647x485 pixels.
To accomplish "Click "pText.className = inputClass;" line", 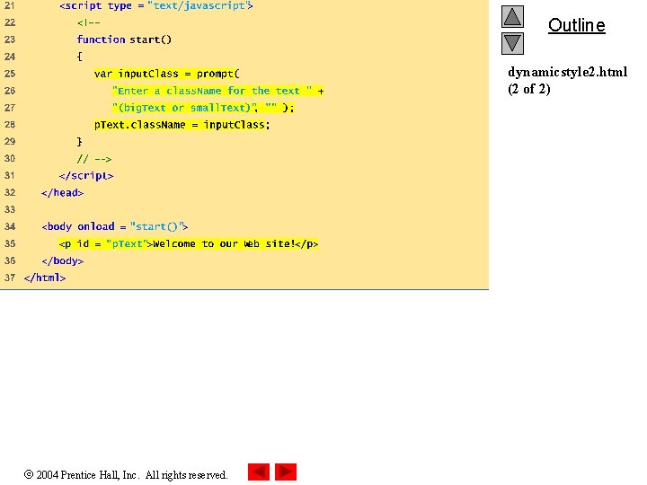I will click(182, 125).
